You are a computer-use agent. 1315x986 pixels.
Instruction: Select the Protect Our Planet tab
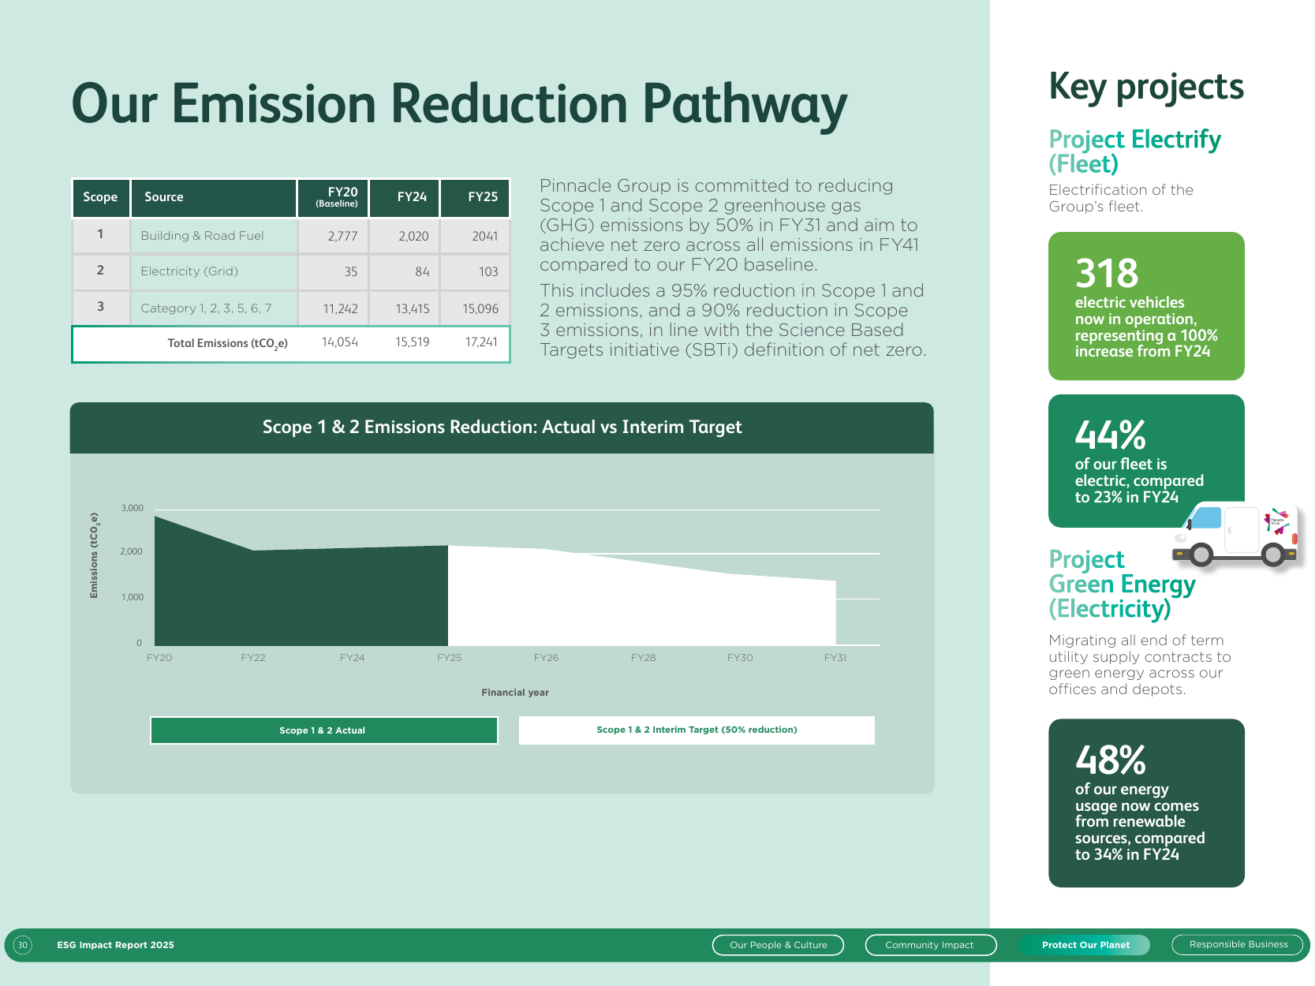tap(1085, 945)
